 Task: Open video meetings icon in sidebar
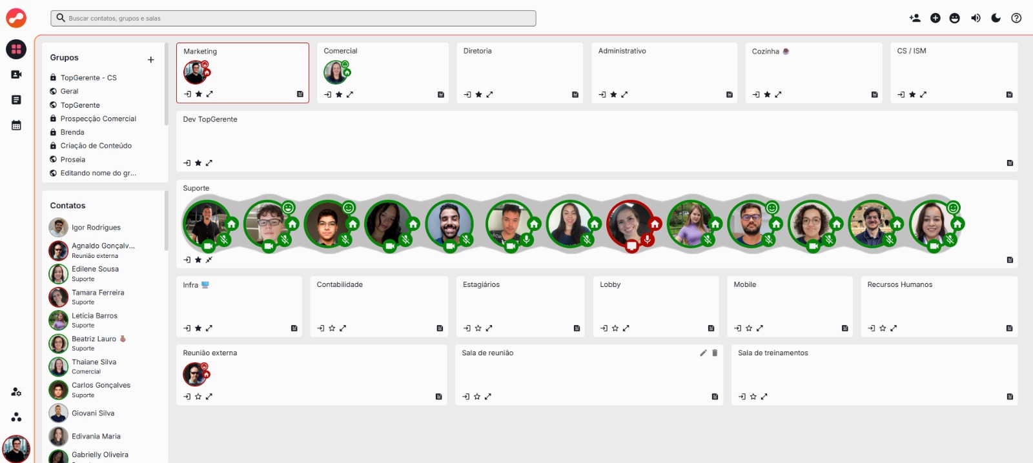16,75
